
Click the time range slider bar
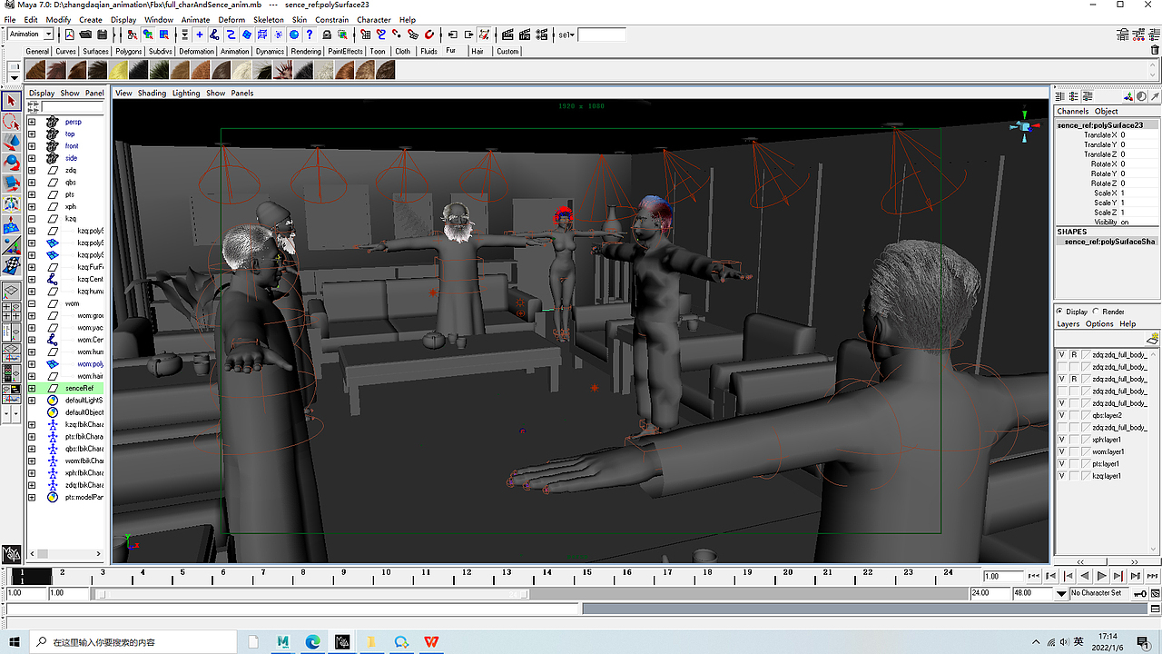[x=312, y=594]
